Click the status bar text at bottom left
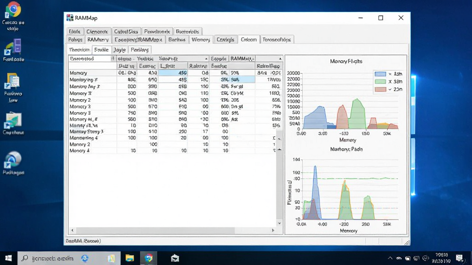This screenshot has width=472, height=265. (x=83, y=241)
